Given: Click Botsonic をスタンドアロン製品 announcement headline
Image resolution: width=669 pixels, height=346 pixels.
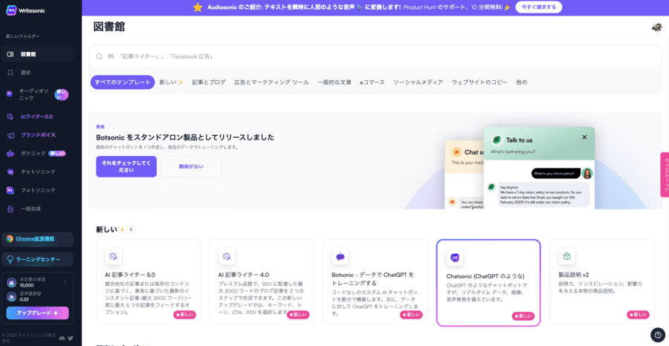Looking at the screenshot, I should coord(185,137).
